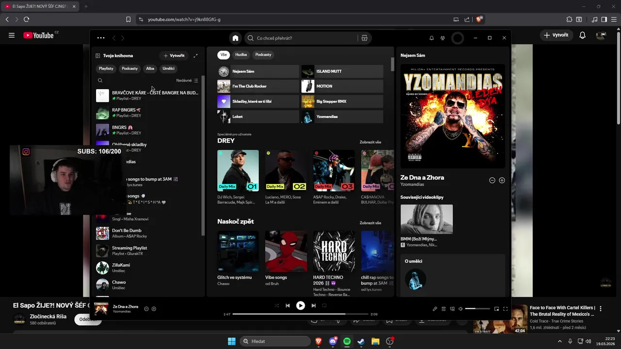This screenshot has width=621, height=349.
Task: Open options menu for Face to Face video
Action: [x=601, y=308]
